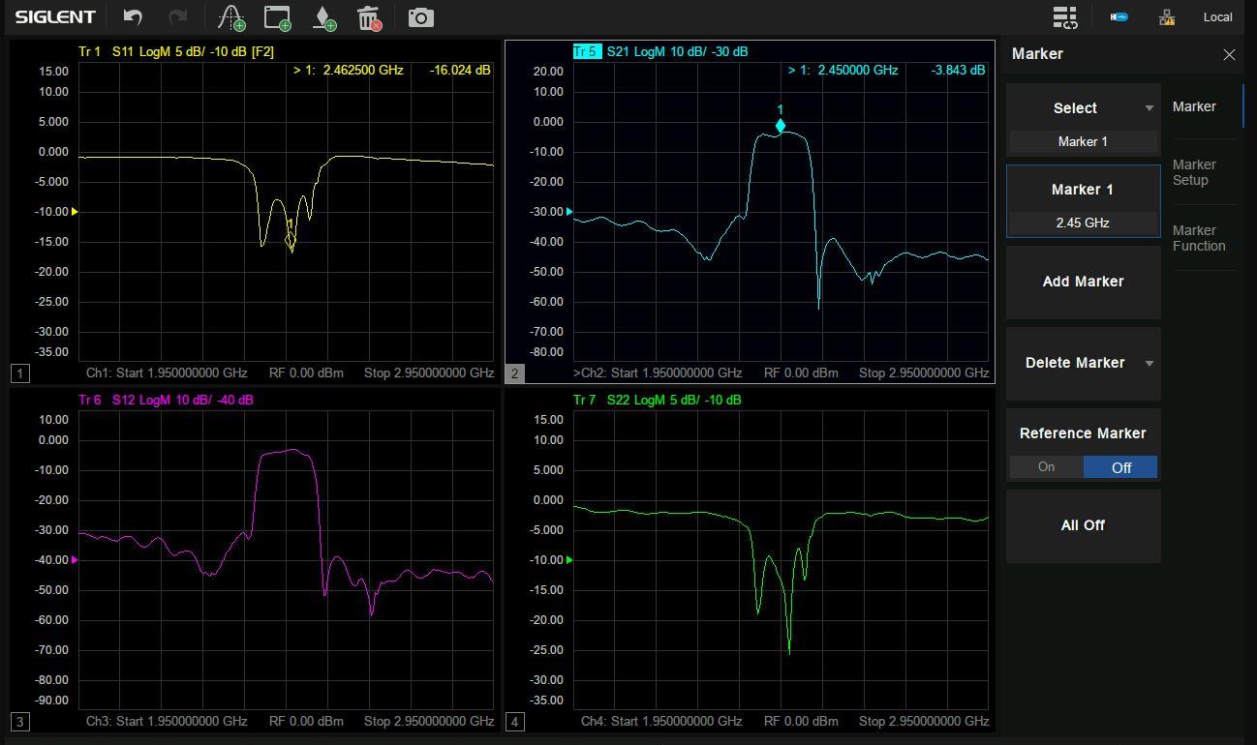Add a new window using toolbar icon
The width and height of the screenshot is (1257, 745).
coord(278,17)
